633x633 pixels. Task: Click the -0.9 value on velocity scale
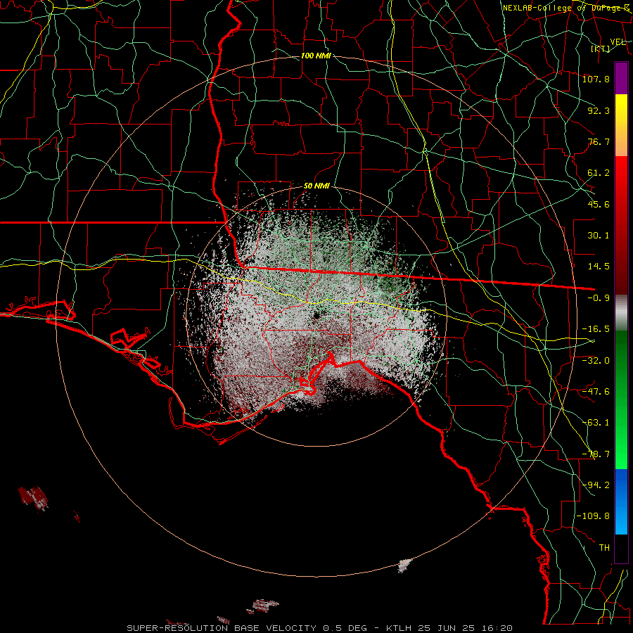(x=599, y=298)
